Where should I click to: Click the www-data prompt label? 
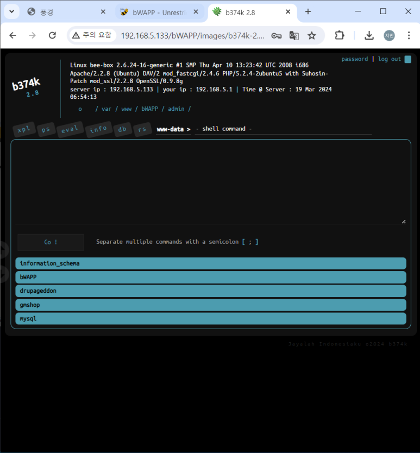(173, 129)
